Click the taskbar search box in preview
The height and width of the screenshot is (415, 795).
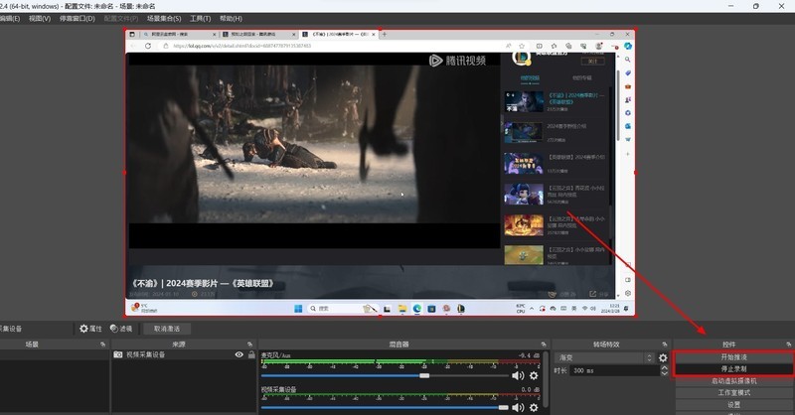341,308
